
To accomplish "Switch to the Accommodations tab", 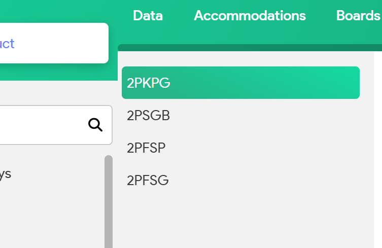I will click(250, 16).
